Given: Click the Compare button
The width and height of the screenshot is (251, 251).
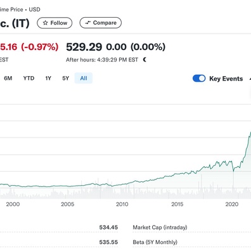Looking at the screenshot, I should click(x=101, y=23).
